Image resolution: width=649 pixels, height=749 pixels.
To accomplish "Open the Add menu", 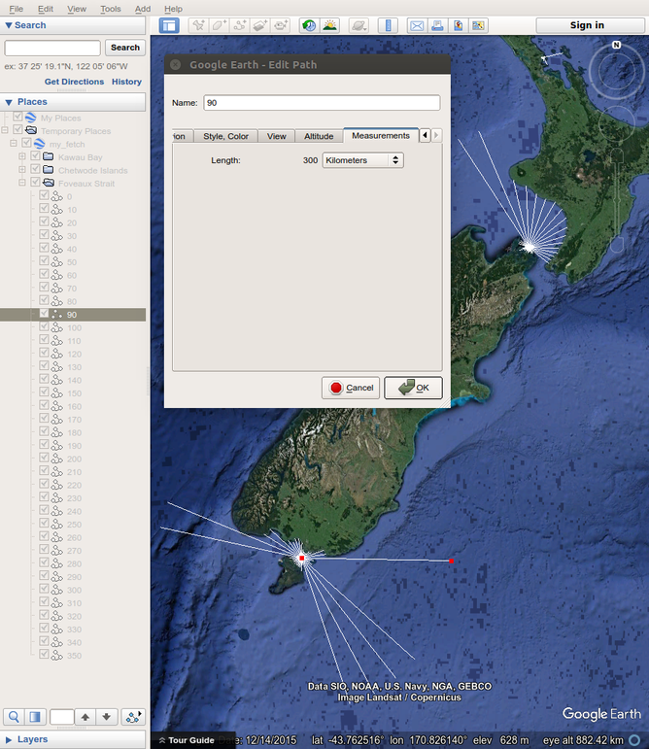I will tap(142, 9).
